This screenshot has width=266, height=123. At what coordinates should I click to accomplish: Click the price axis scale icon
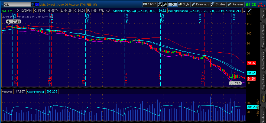tap(249, 11)
